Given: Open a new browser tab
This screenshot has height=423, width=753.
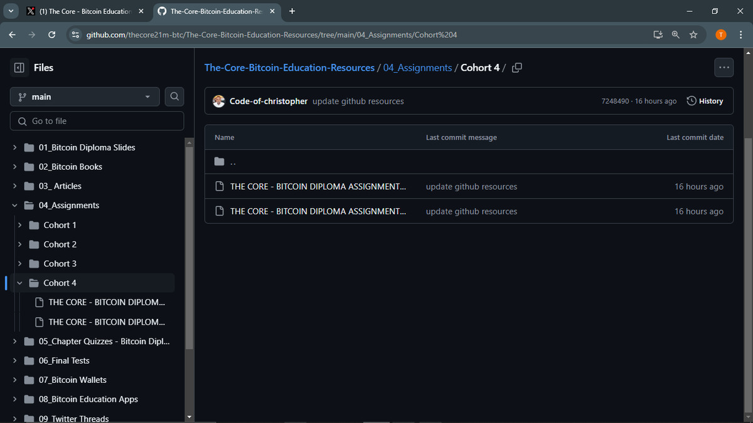Looking at the screenshot, I should pos(292,11).
